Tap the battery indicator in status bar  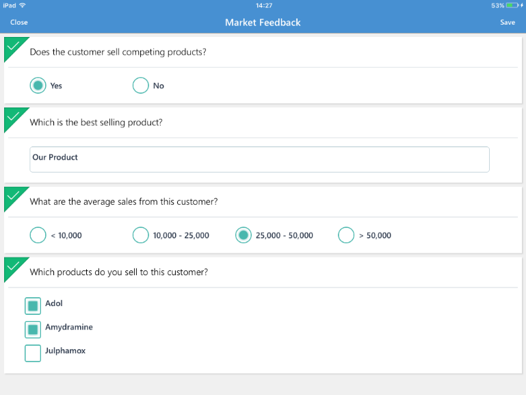(x=514, y=5)
